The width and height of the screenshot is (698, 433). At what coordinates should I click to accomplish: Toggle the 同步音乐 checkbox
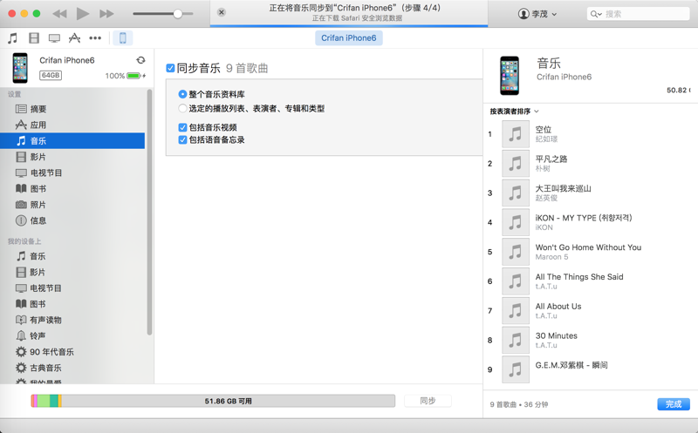click(170, 68)
